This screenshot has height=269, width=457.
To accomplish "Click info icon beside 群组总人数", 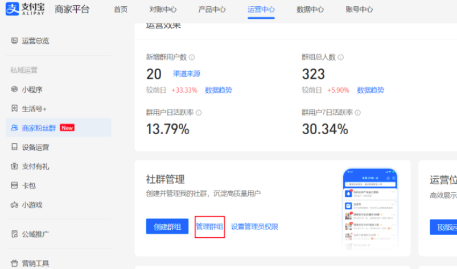I will coord(340,57).
